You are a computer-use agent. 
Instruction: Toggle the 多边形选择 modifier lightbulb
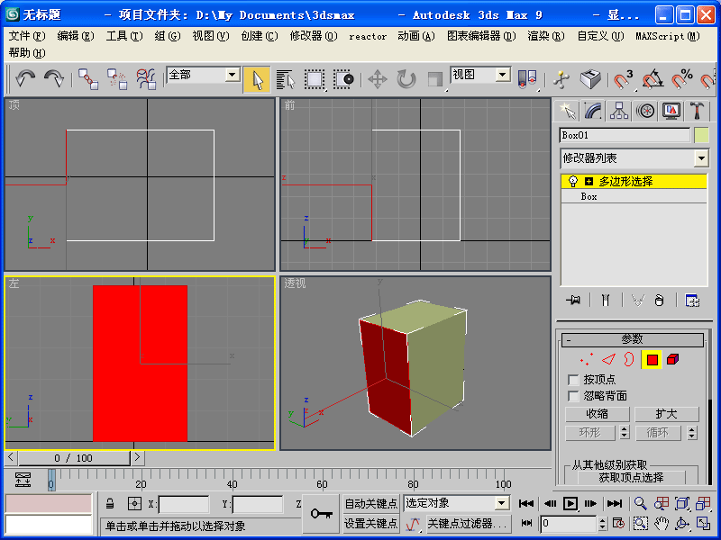click(x=572, y=181)
